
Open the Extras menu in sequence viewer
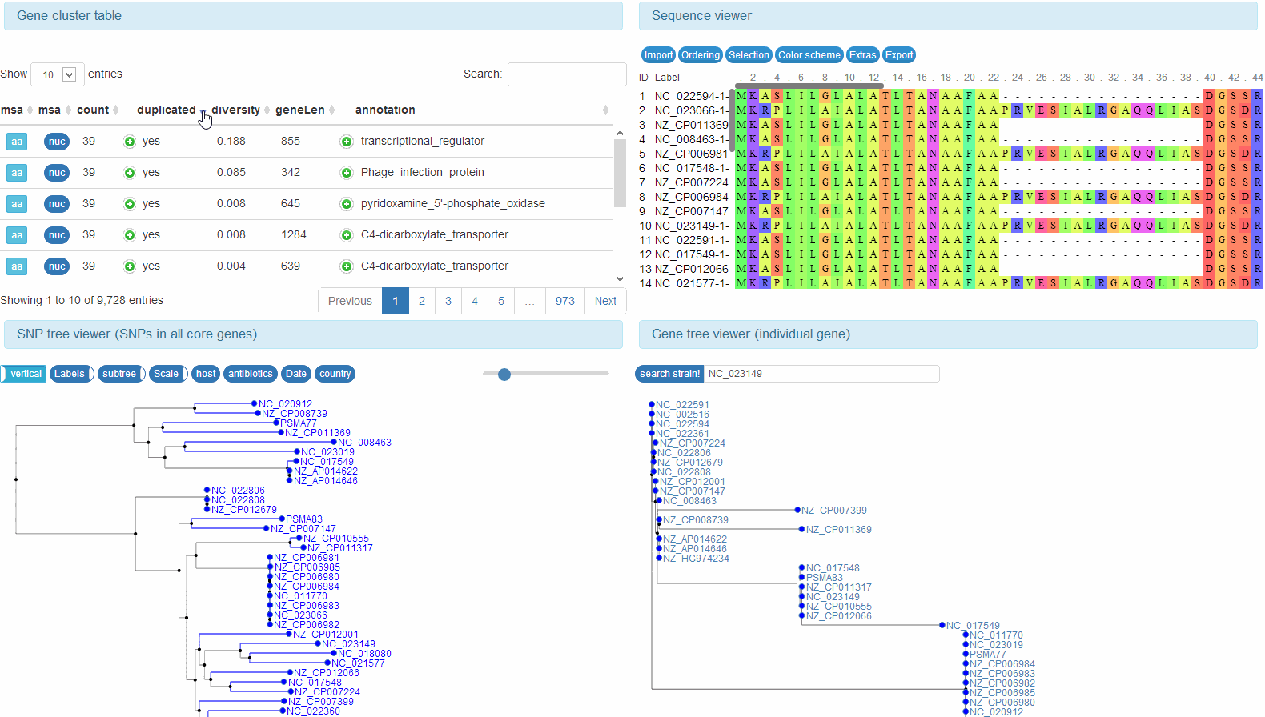pyautogui.click(x=862, y=55)
